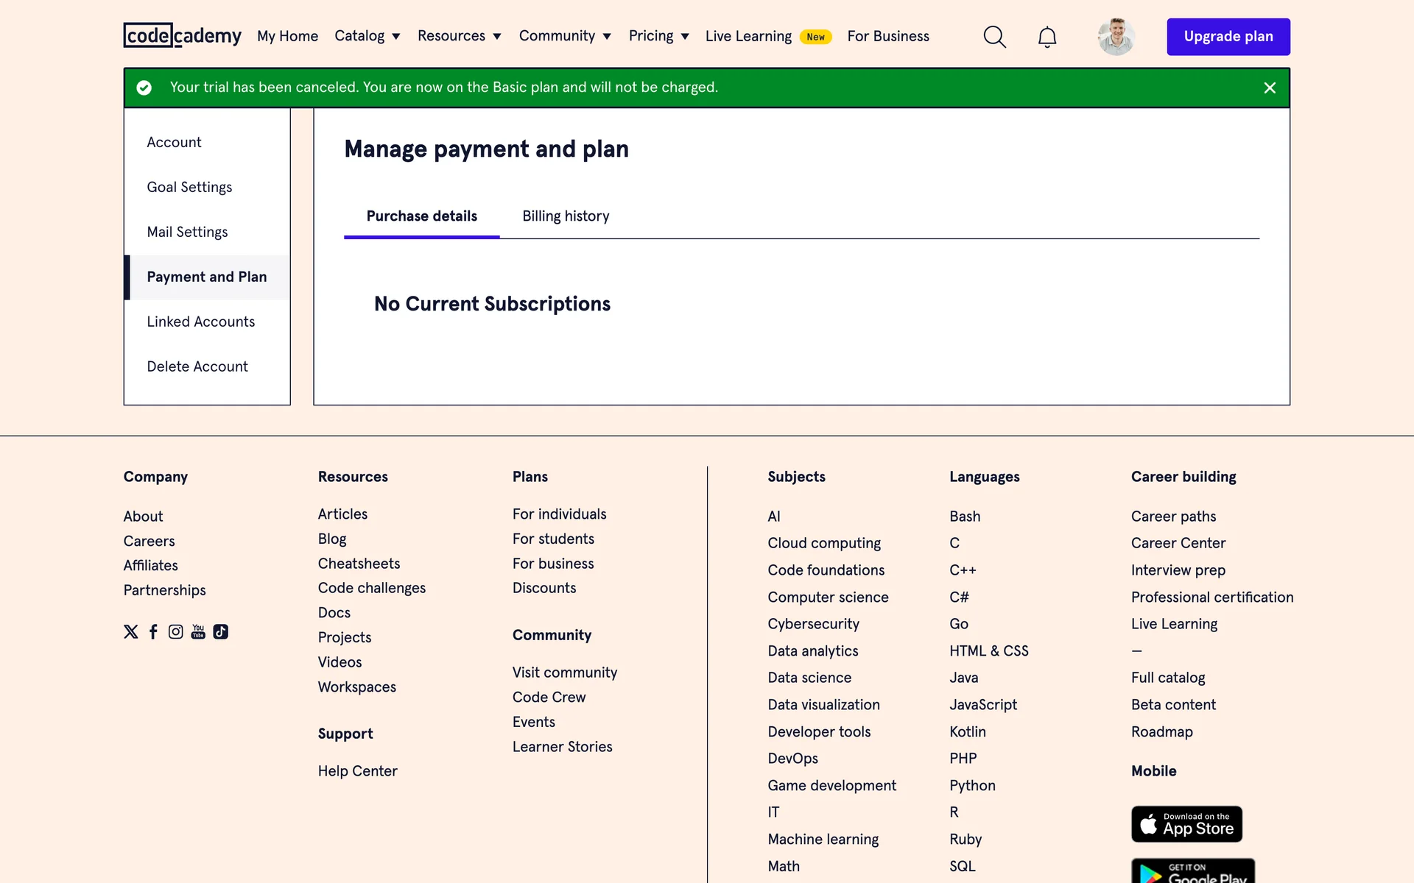Click the Codecademy logo
Screen dimensions: 1414x883
182,35
